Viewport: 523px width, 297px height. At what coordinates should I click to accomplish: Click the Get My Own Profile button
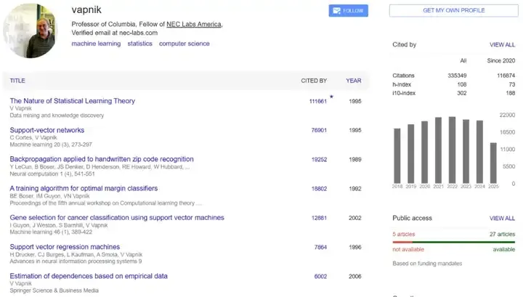click(453, 10)
